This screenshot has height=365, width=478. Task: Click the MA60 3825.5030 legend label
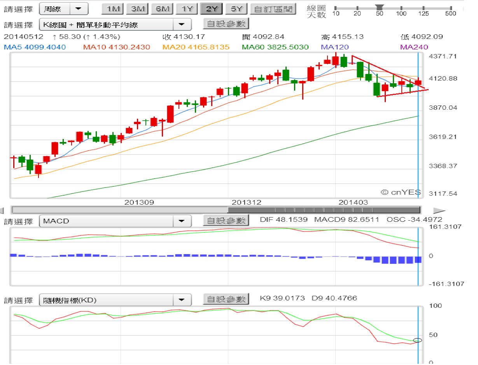(x=275, y=47)
